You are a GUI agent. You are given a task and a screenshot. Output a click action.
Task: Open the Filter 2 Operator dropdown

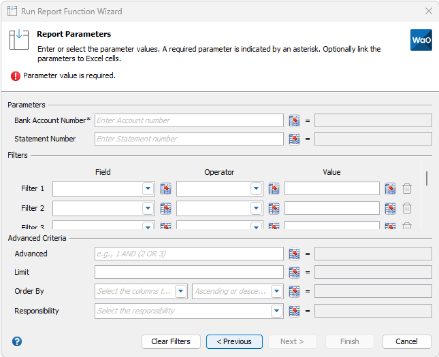point(256,208)
